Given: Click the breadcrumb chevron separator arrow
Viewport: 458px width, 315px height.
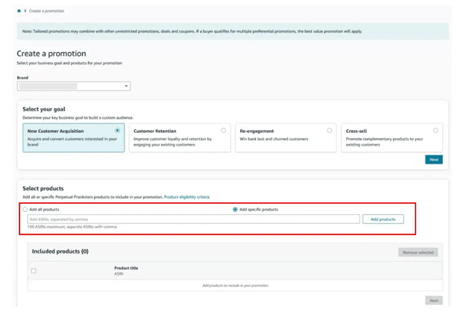Looking at the screenshot, I should pyautogui.click(x=25, y=11).
